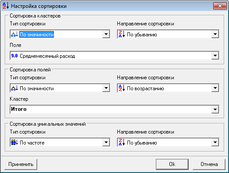The height and width of the screenshot is (173, 229).
Task: Click the scales icon in field sort type
Action: (x=14, y=88)
